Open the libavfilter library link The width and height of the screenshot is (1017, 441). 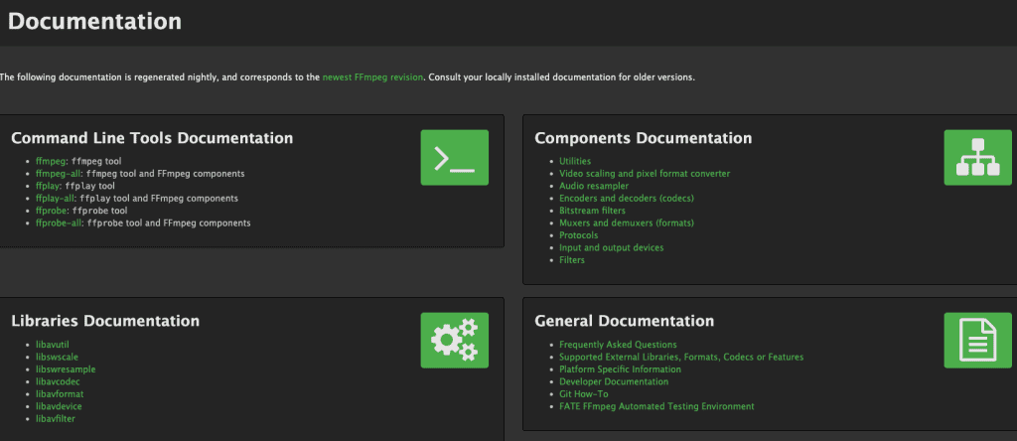click(x=56, y=419)
